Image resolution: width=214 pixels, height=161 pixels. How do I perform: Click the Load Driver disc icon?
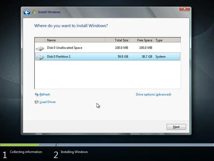(36, 102)
